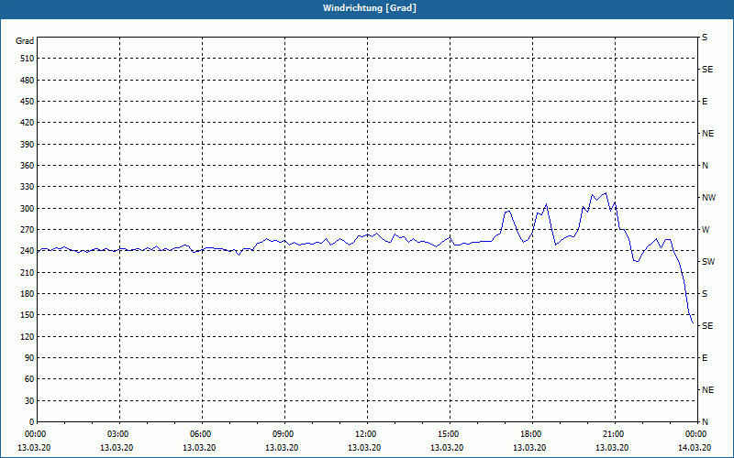Click the W compass label on right axis

[706, 230]
